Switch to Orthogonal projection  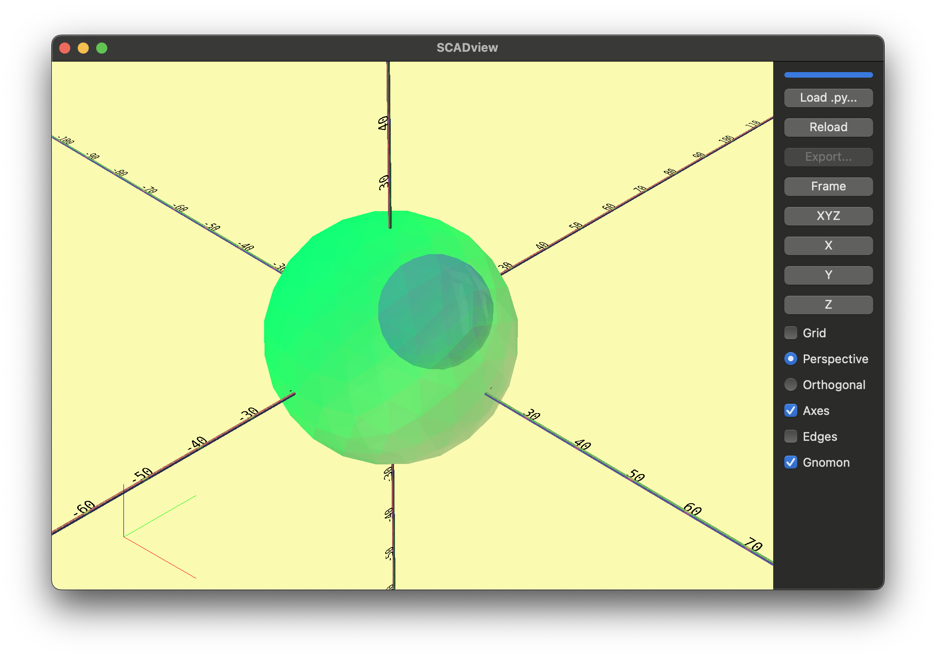point(790,384)
